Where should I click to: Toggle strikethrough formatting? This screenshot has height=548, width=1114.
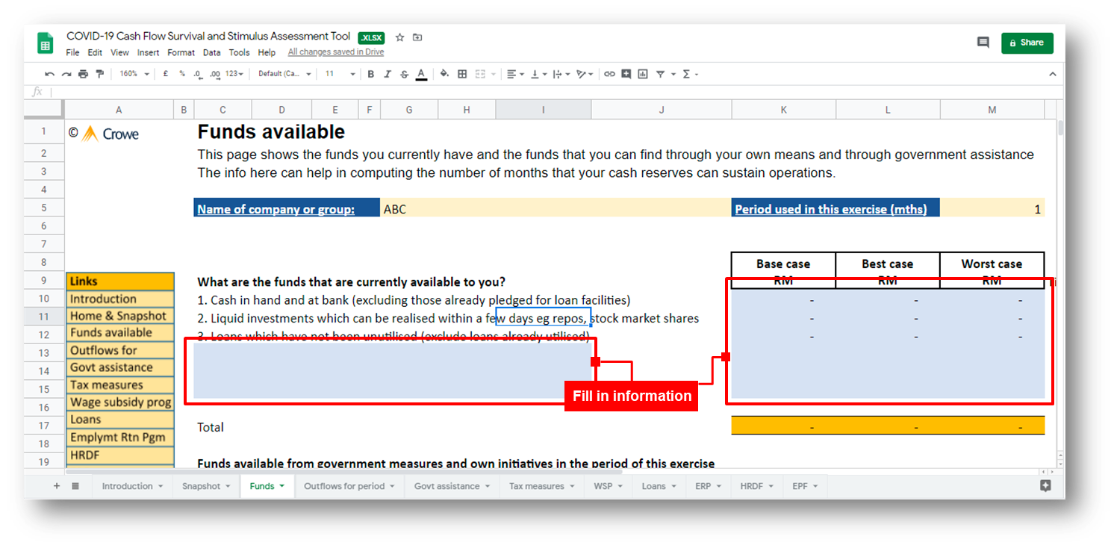[404, 74]
